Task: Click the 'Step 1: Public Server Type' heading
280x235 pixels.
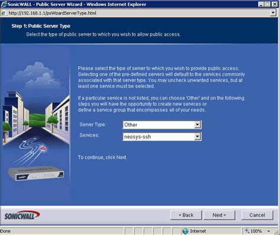Action: (41, 26)
